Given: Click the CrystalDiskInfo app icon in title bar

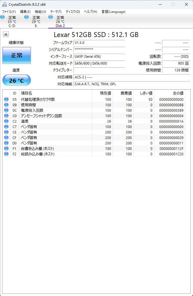Looking at the screenshot, I should pyautogui.click(x=4, y=4).
